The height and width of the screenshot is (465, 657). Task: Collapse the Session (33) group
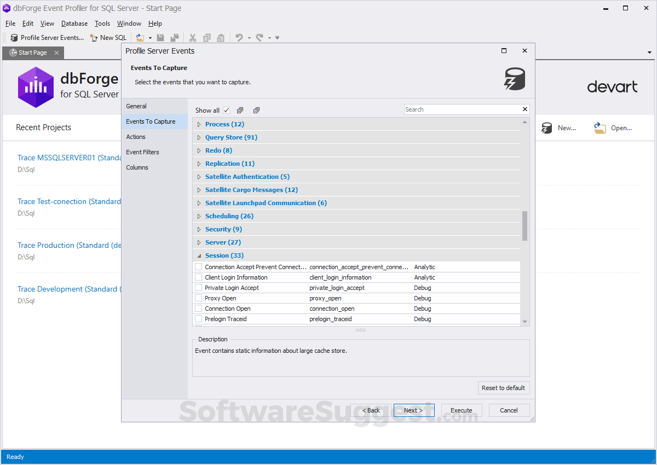(199, 255)
